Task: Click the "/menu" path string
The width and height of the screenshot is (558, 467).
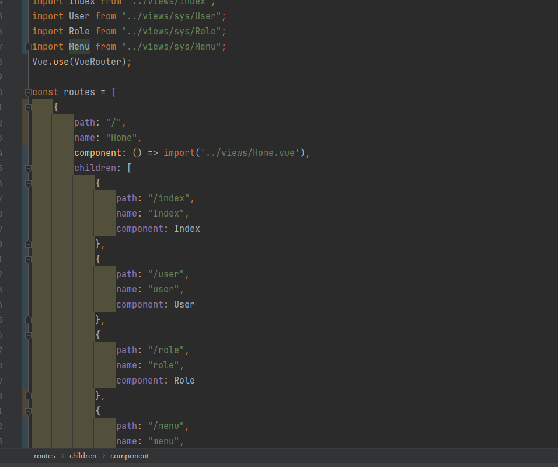Action: point(166,426)
